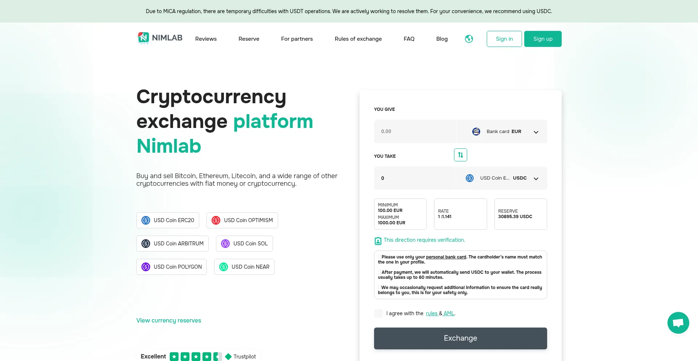The image size is (698, 361).
Task: Switch to the Reserve page
Action: tap(249, 39)
